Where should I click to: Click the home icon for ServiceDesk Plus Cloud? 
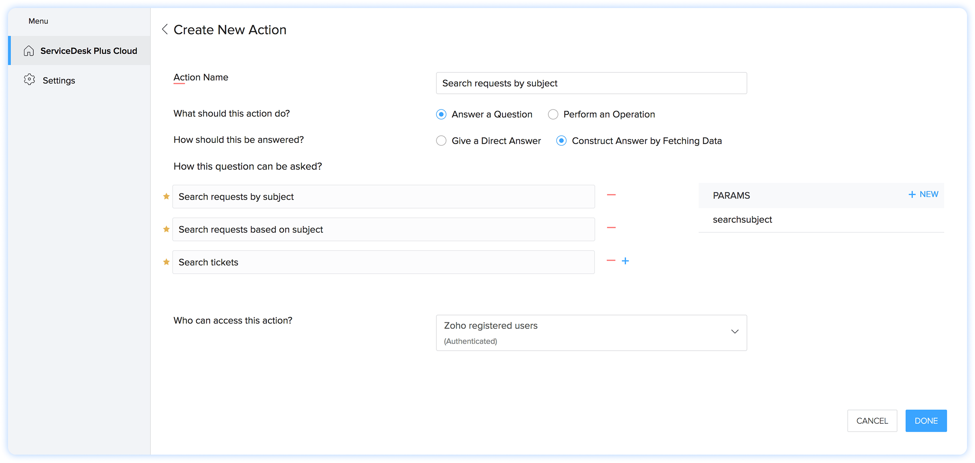tap(29, 51)
